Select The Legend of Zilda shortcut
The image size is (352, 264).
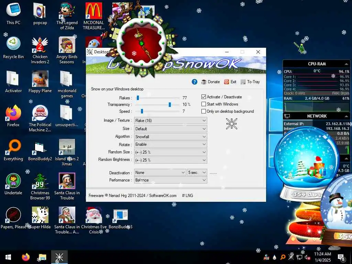(67, 16)
